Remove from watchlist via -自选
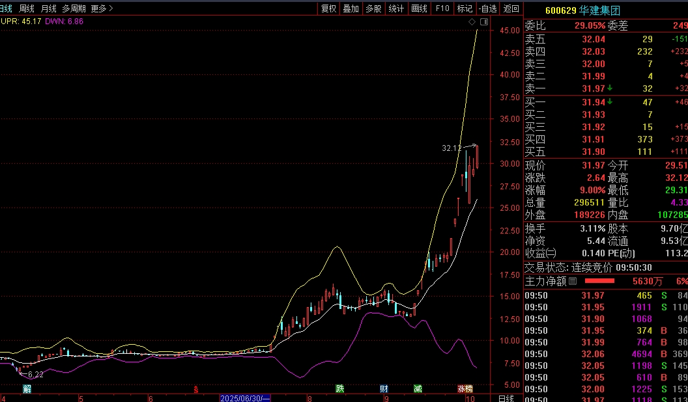The image size is (688, 402). click(488, 8)
